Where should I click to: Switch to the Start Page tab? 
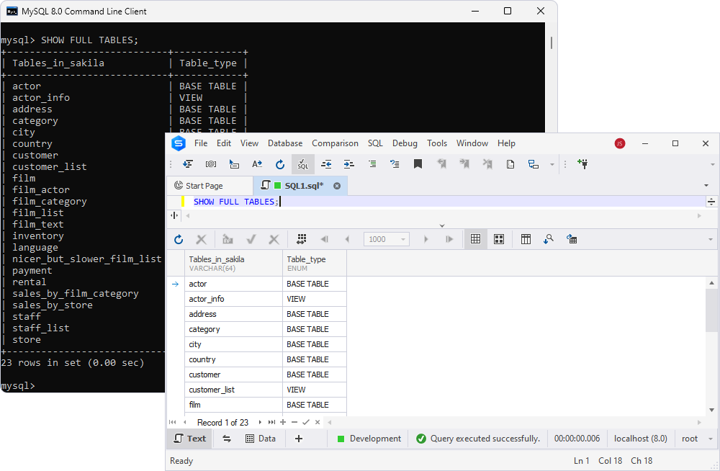204,186
